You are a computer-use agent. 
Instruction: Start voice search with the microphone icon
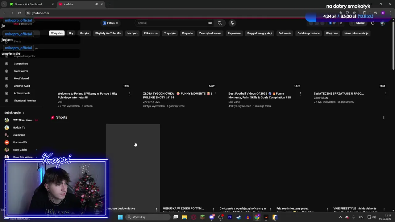coord(232,23)
